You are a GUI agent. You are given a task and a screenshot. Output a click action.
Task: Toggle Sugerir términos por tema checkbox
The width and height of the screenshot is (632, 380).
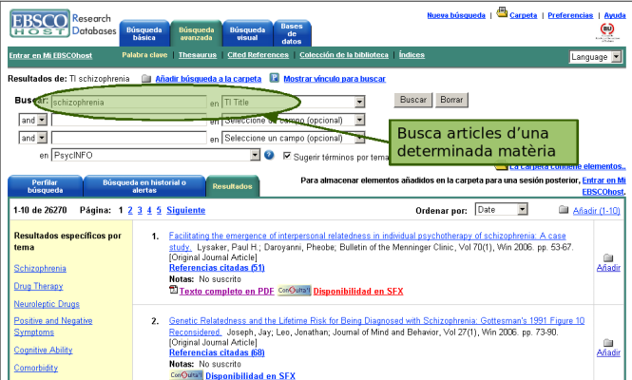coord(287,156)
